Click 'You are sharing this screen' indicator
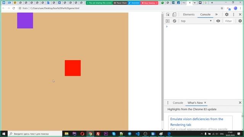Image resolution: width=244 pixels, height=137 pixels. (99, 3)
